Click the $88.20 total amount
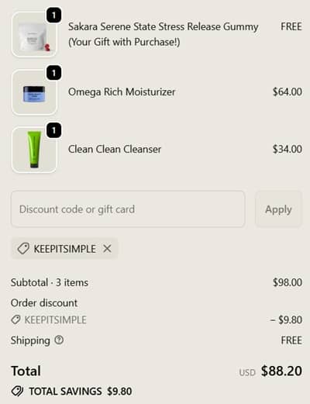The width and height of the screenshot is (310, 404). pos(281,371)
